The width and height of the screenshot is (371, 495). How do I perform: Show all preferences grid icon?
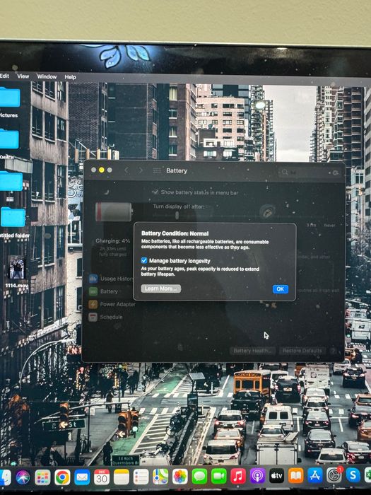(x=157, y=171)
